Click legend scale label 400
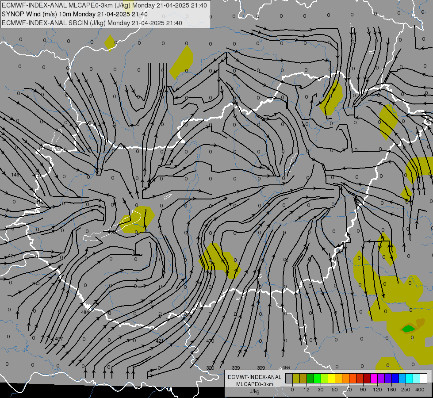The height and width of the screenshot is (398, 433). click(420, 390)
